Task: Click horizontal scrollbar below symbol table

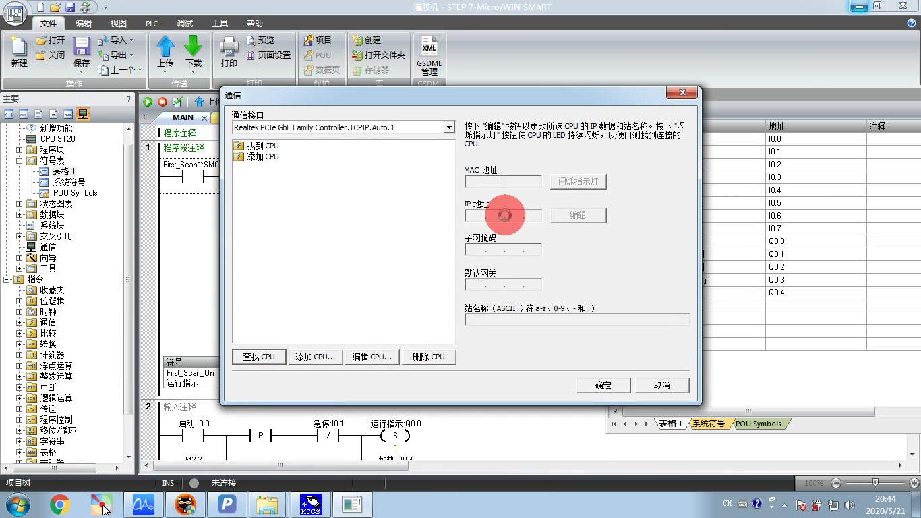Action: pyautogui.click(x=748, y=412)
